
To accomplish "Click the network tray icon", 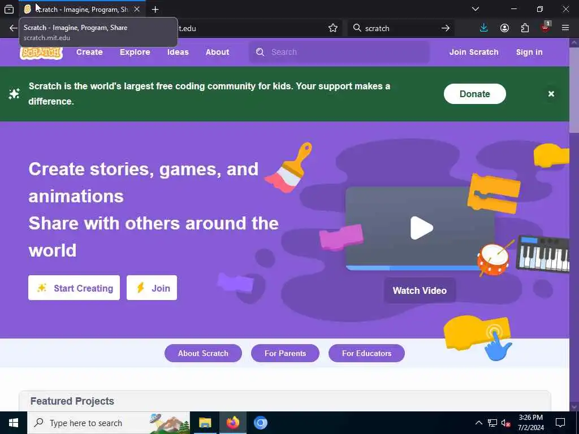I will click(492, 423).
